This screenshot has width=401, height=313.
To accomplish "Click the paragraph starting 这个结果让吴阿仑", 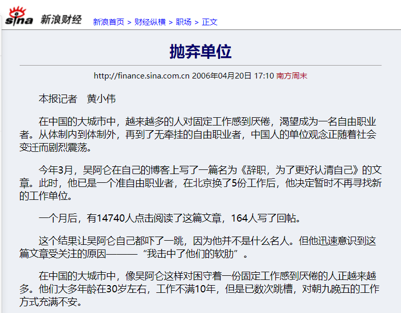I will pyautogui.click(x=198, y=247).
